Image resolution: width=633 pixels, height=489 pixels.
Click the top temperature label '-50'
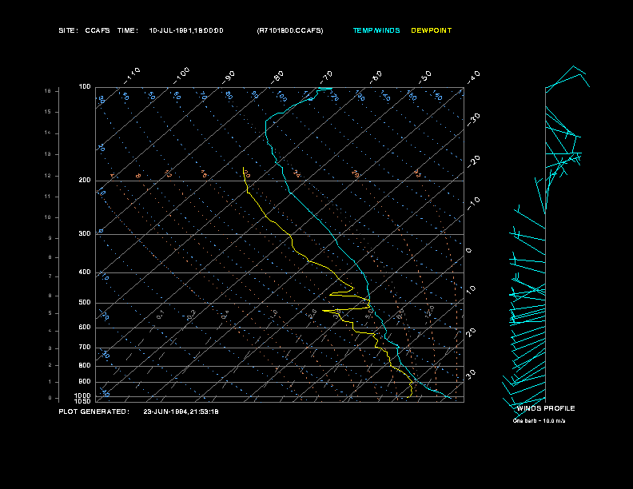click(x=424, y=78)
